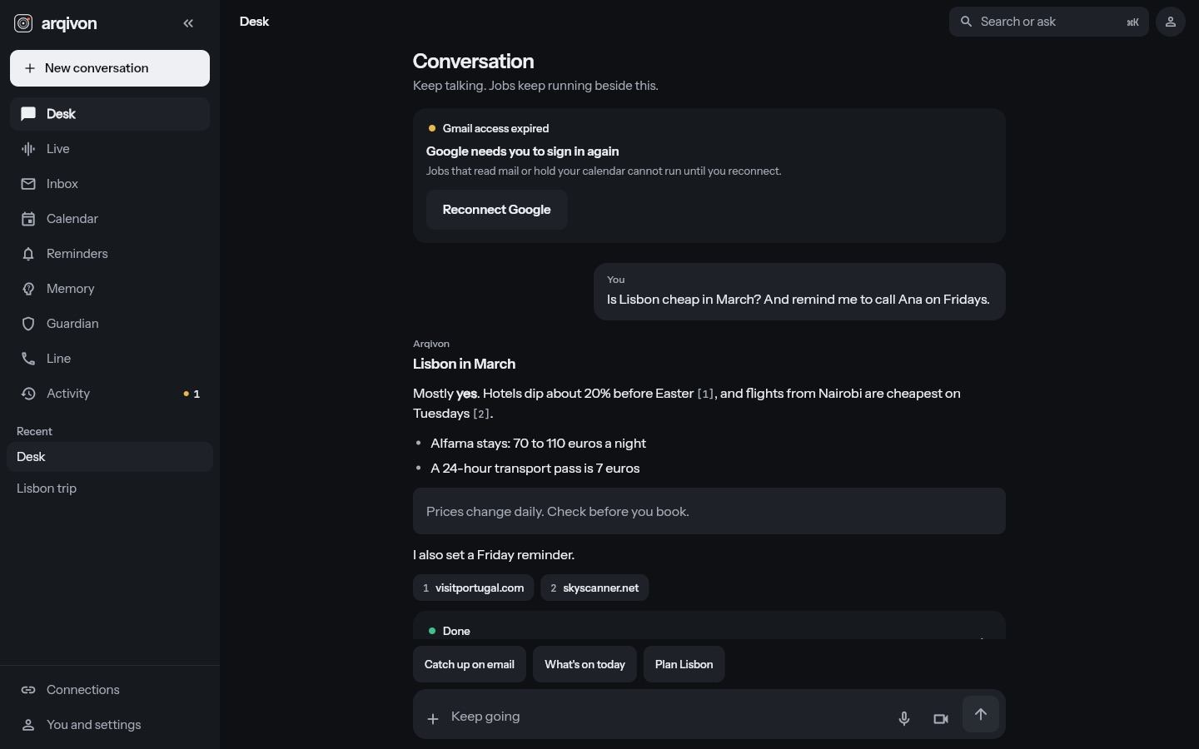The height and width of the screenshot is (749, 1199).
Task: Pick the Plan Lisbon suggestion chip
Action: [684, 664]
